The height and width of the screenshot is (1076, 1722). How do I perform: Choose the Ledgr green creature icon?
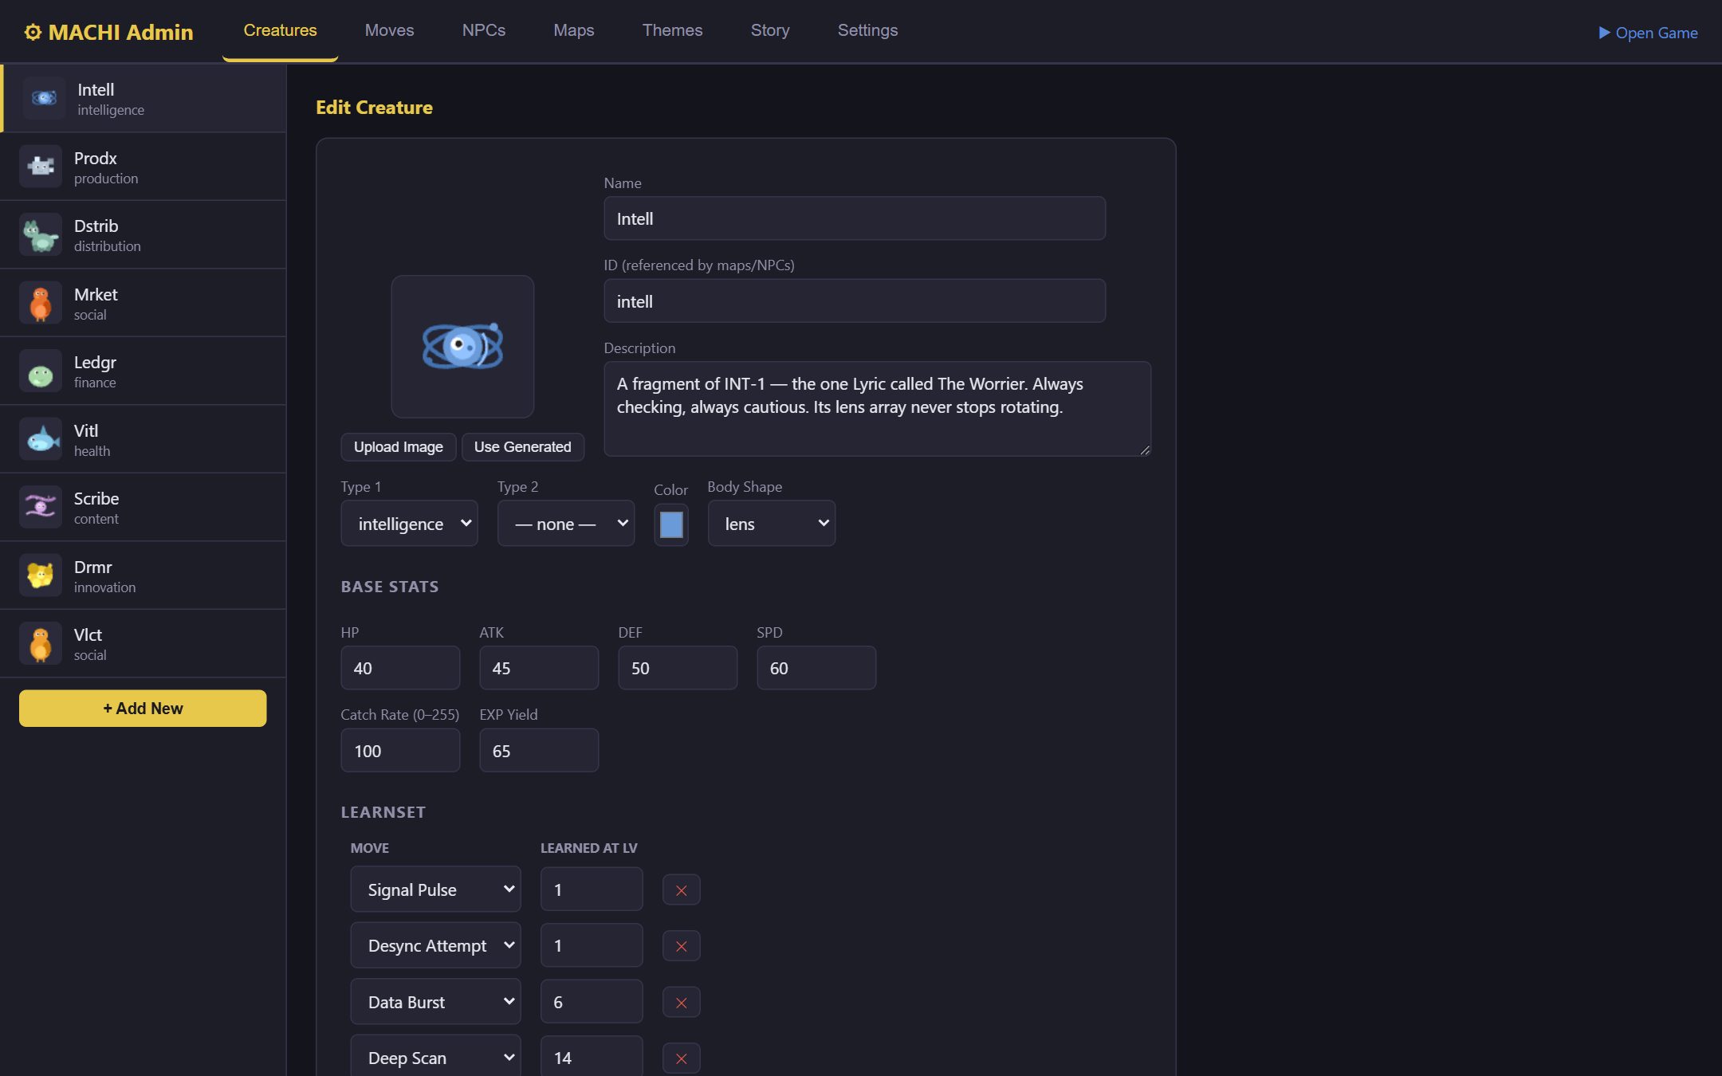pyautogui.click(x=41, y=371)
